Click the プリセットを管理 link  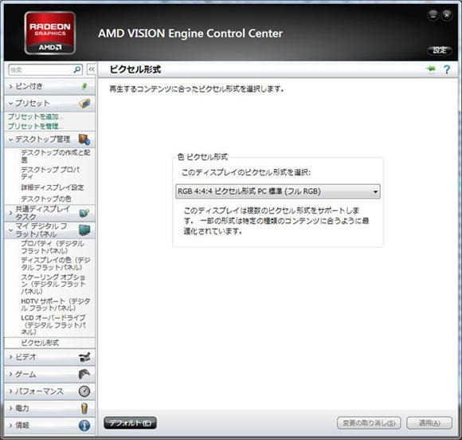pos(35,126)
